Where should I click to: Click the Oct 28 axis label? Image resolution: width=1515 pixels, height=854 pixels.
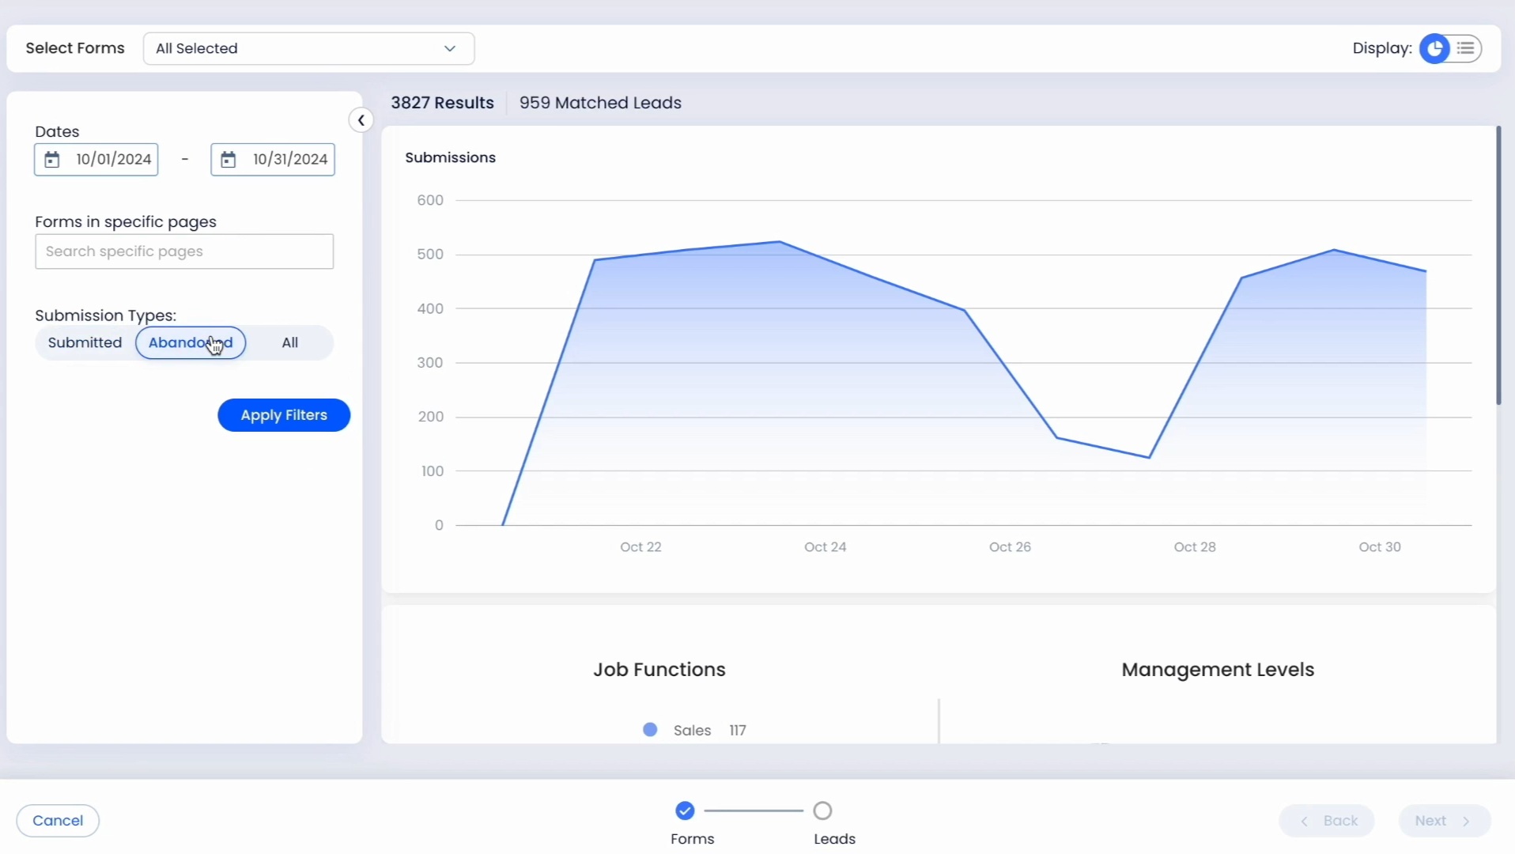point(1195,547)
